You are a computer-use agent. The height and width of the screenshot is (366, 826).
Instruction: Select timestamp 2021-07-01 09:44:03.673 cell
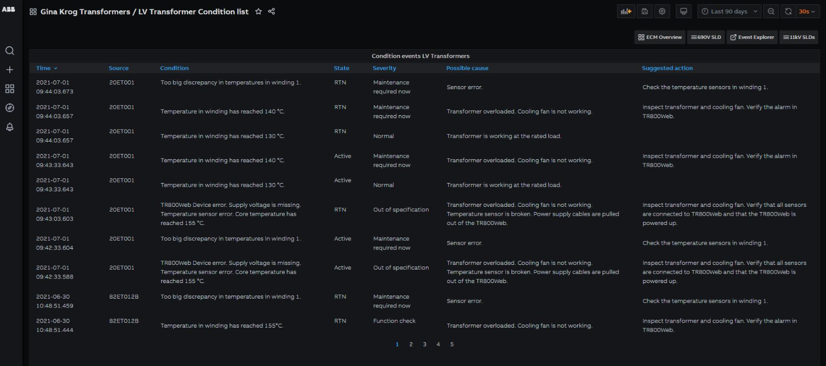(54, 87)
